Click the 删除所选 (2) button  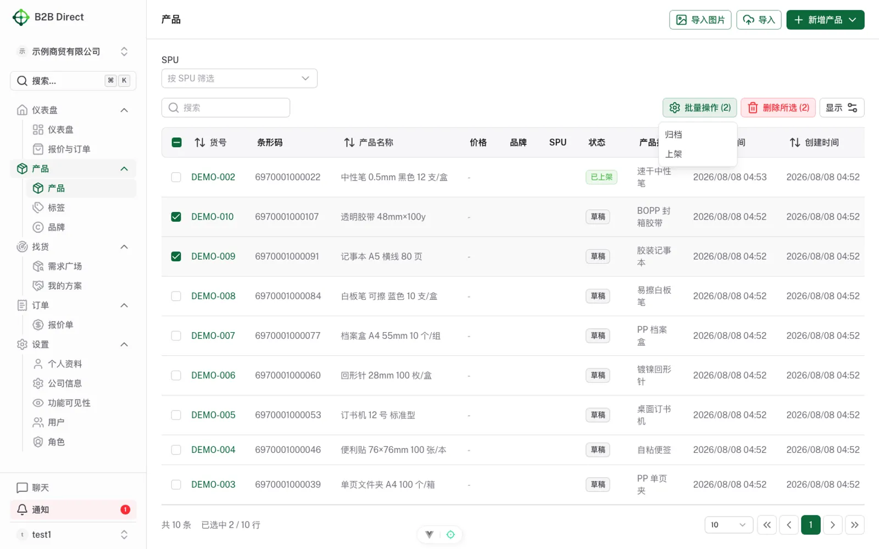[x=778, y=108]
